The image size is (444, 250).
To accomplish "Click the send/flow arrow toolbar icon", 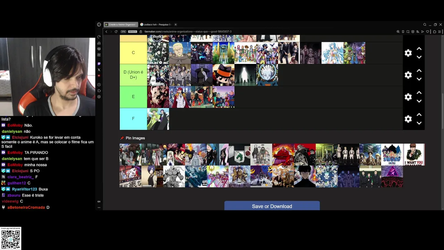I will (x=423, y=32).
